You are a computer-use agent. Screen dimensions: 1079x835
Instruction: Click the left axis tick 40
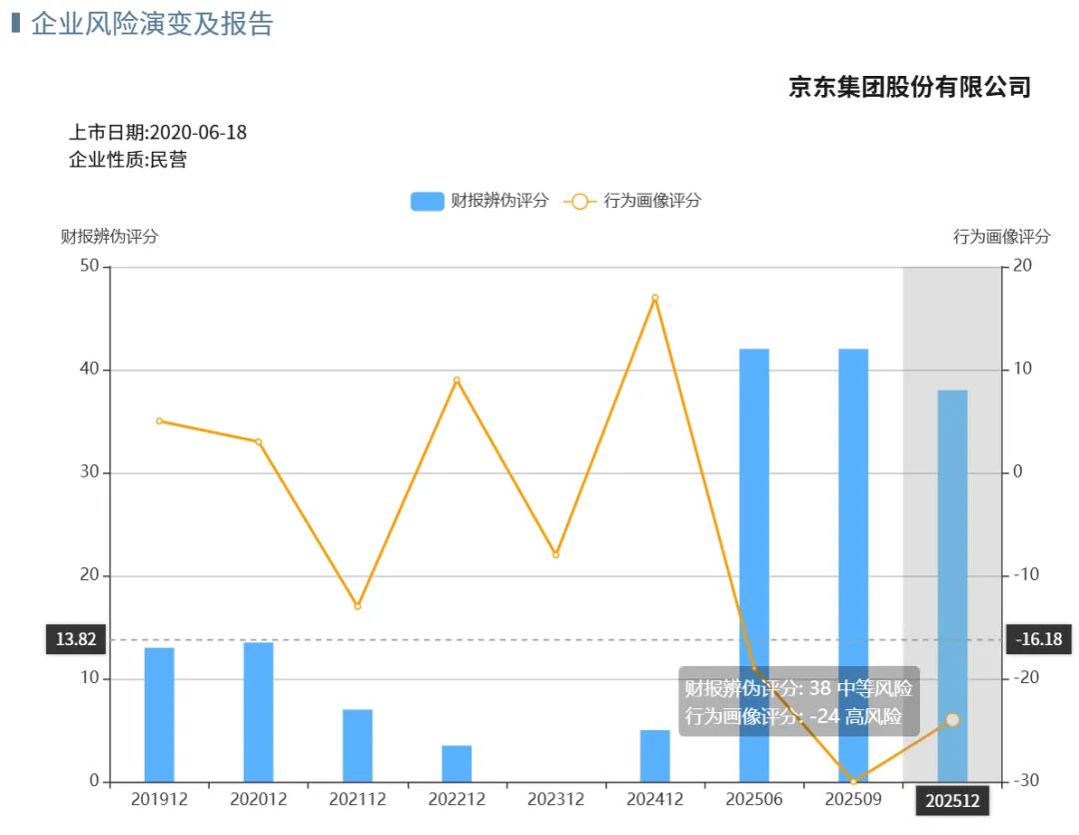coord(90,369)
